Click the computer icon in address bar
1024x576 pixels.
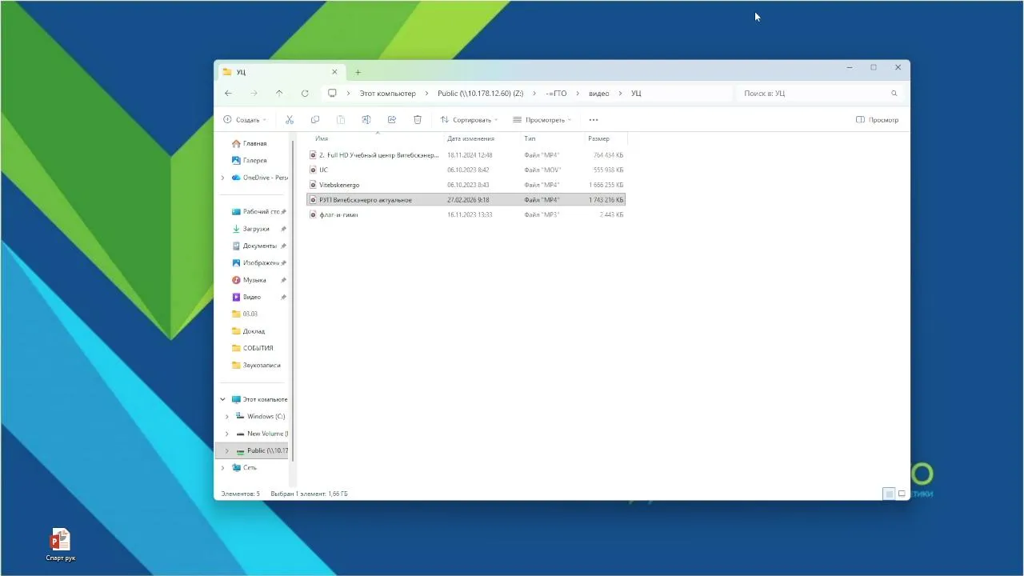coord(332,94)
